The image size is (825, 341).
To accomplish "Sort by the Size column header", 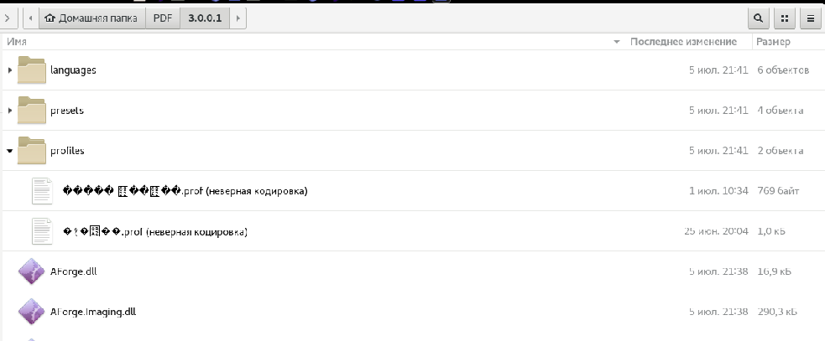I will (773, 41).
